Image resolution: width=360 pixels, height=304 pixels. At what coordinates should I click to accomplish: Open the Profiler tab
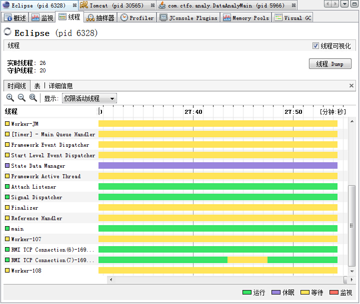click(x=137, y=17)
